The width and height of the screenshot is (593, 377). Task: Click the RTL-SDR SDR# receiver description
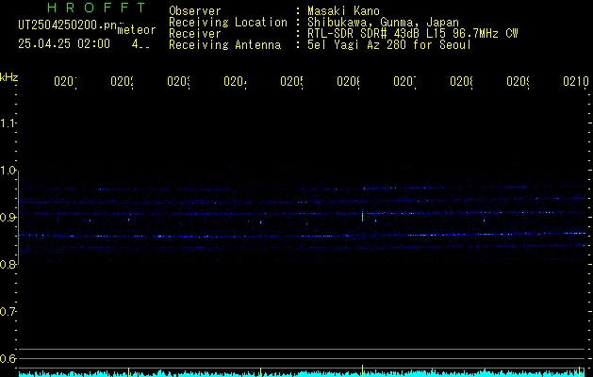pos(413,34)
